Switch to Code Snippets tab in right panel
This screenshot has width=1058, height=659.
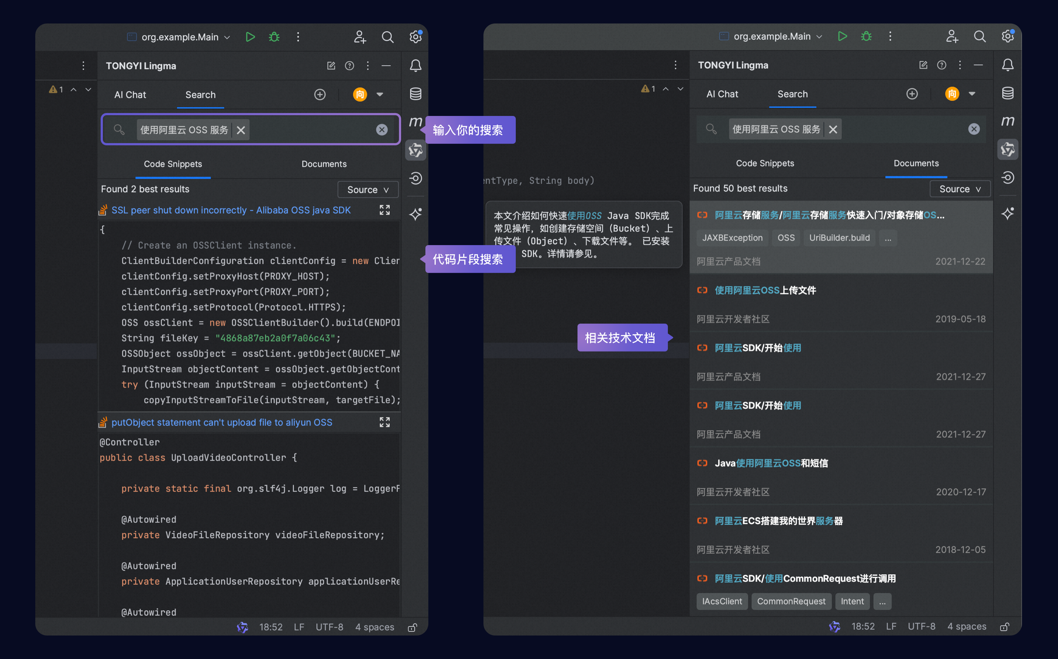[764, 163]
